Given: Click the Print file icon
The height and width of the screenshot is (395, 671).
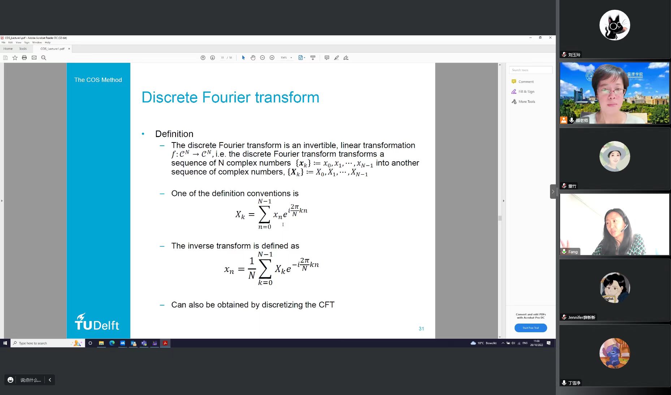Looking at the screenshot, I should [24, 58].
